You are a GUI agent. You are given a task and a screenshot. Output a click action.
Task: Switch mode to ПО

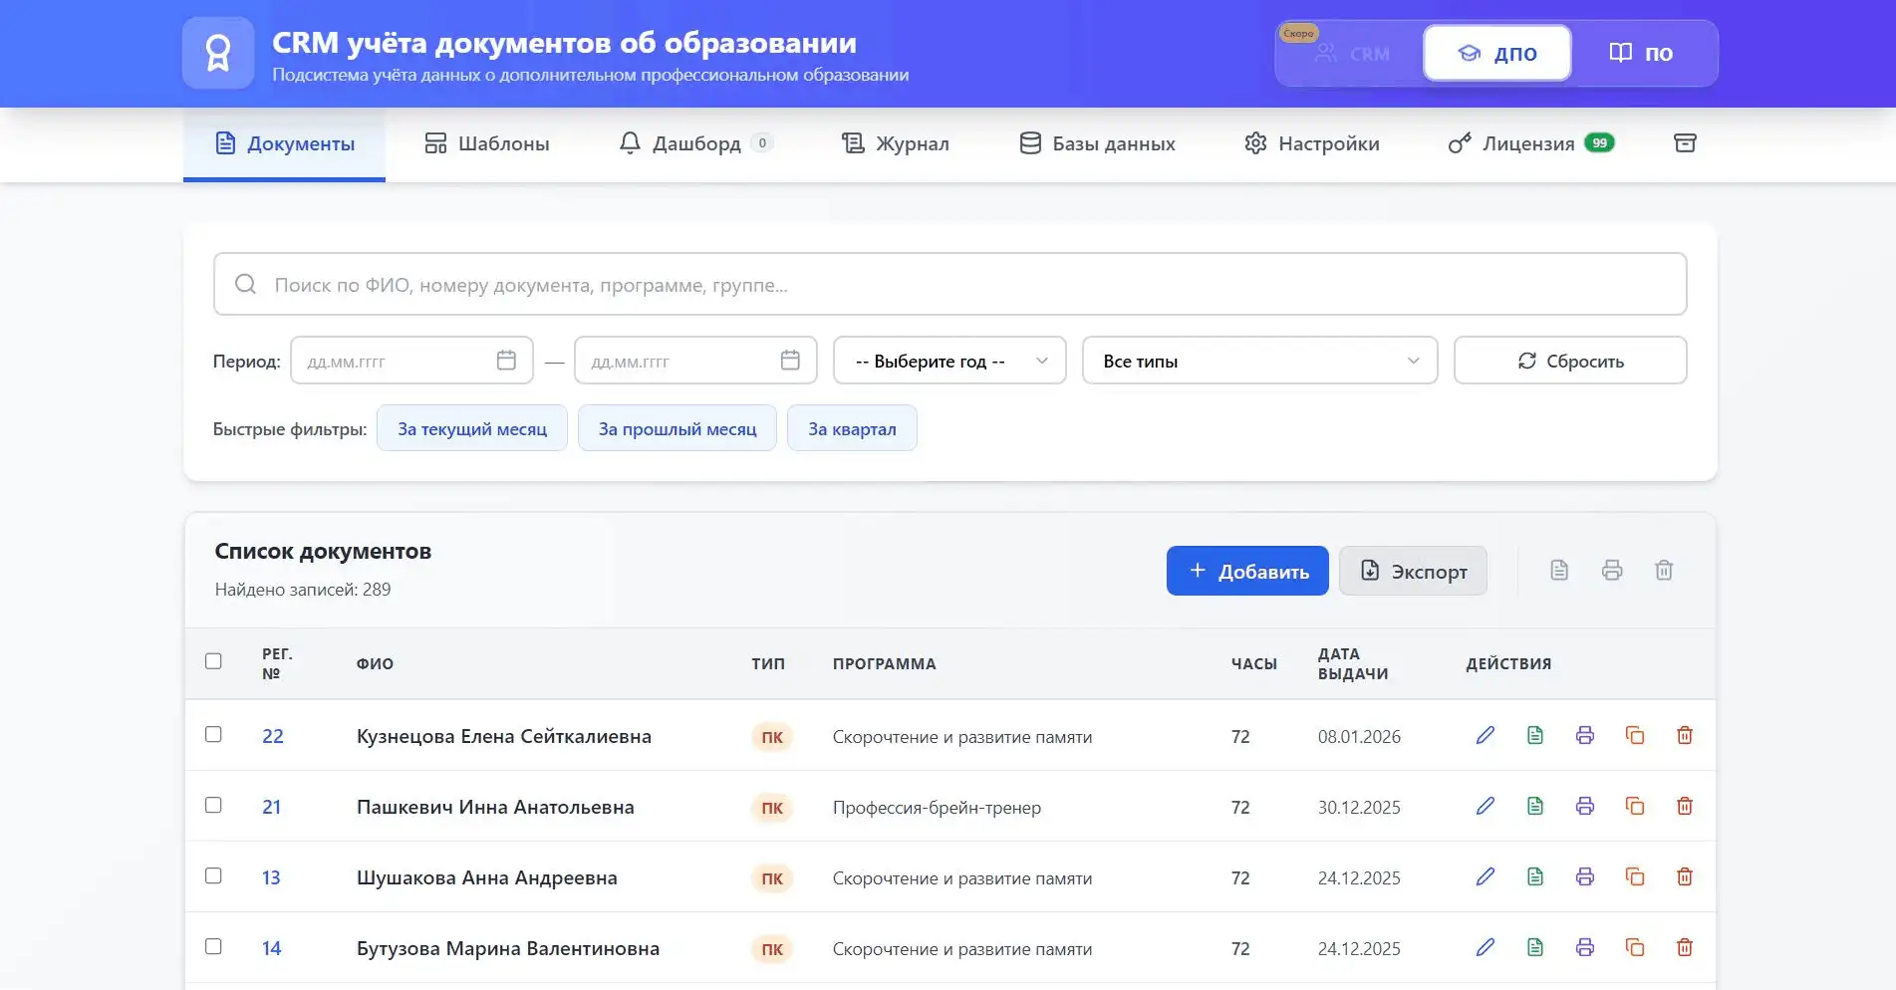pyautogui.click(x=1641, y=53)
